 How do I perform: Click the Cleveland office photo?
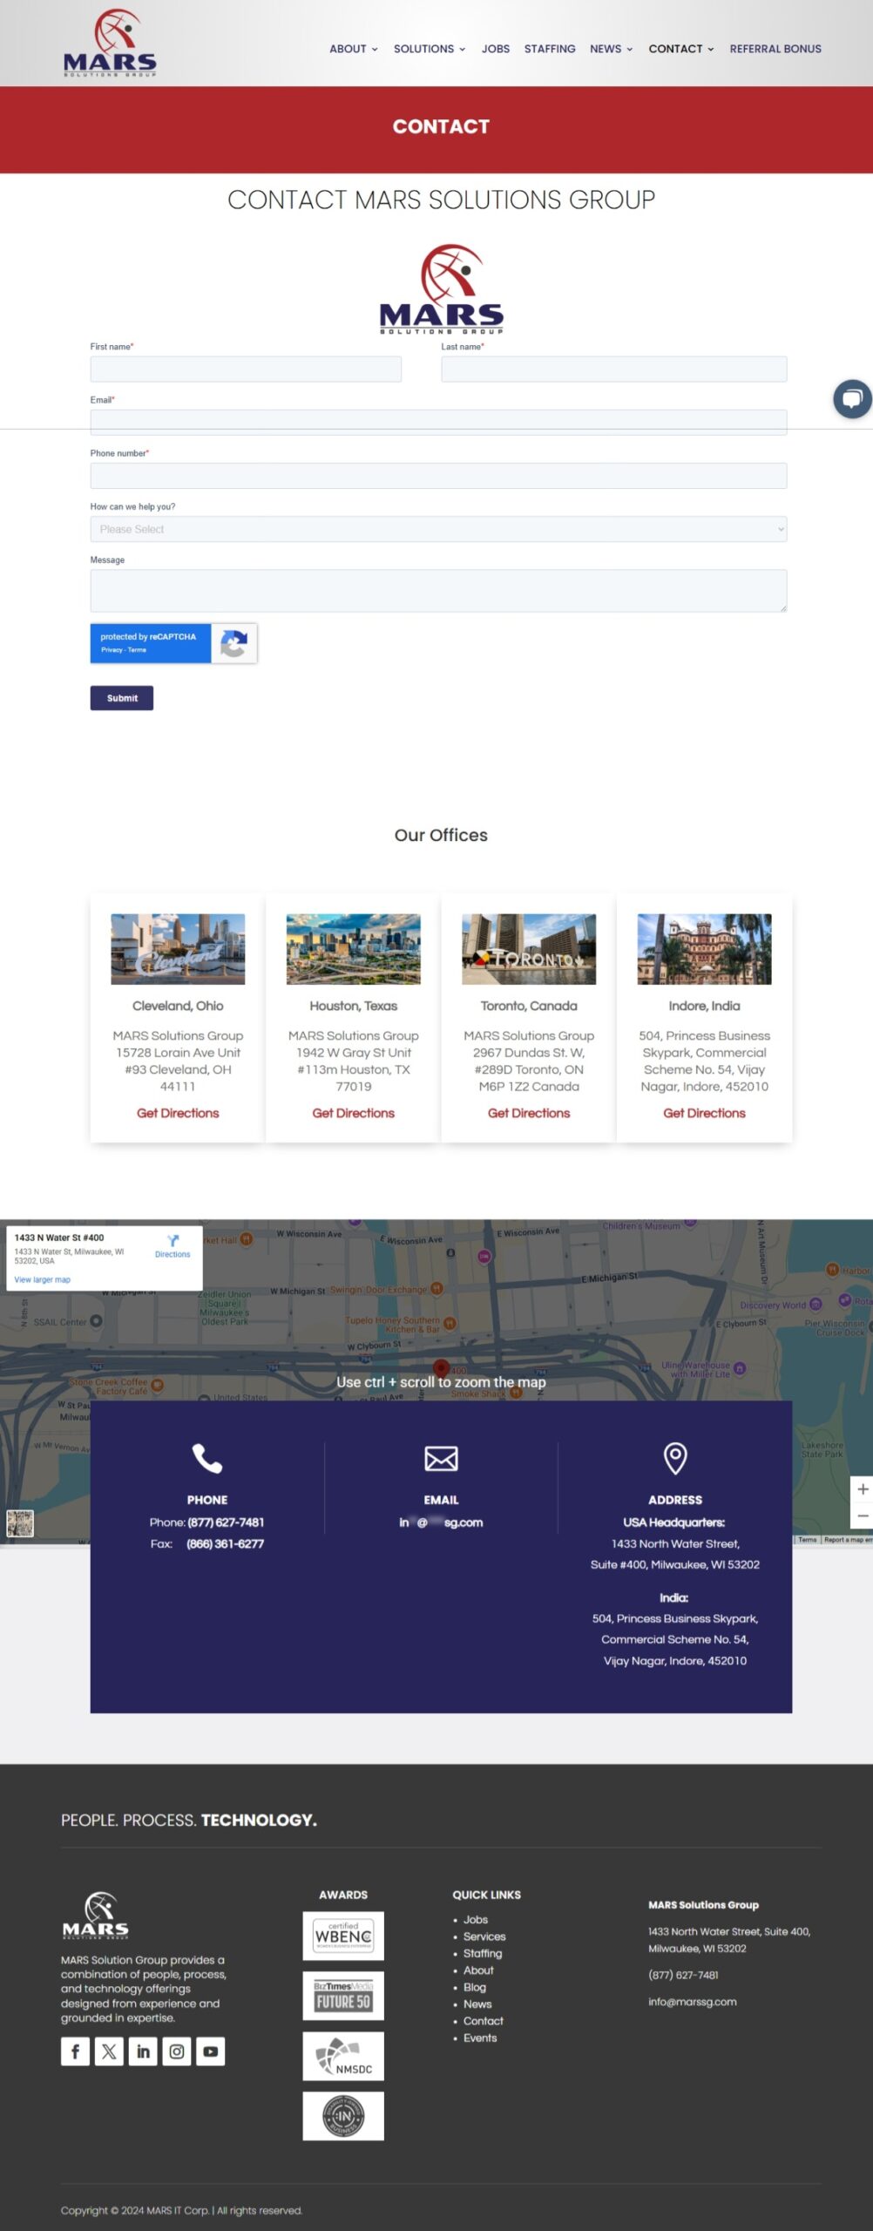[178, 949]
